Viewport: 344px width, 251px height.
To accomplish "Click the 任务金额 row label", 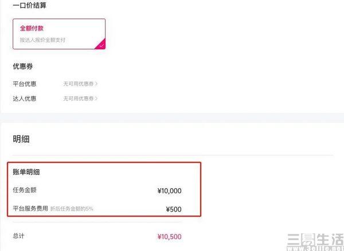I will [25, 190].
